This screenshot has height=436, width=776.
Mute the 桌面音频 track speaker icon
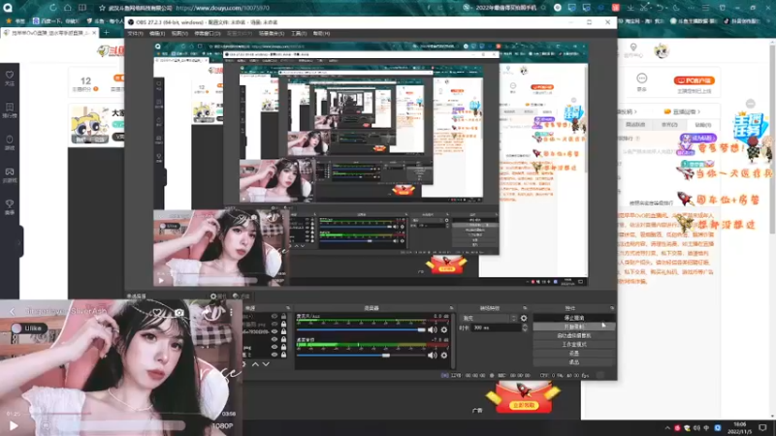pyautogui.click(x=432, y=355)
